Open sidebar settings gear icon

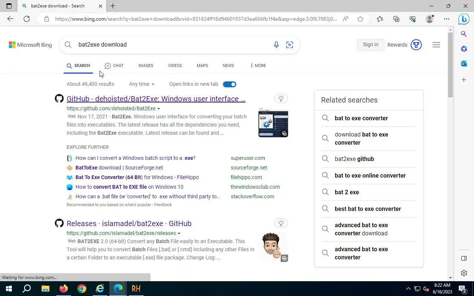464,273
